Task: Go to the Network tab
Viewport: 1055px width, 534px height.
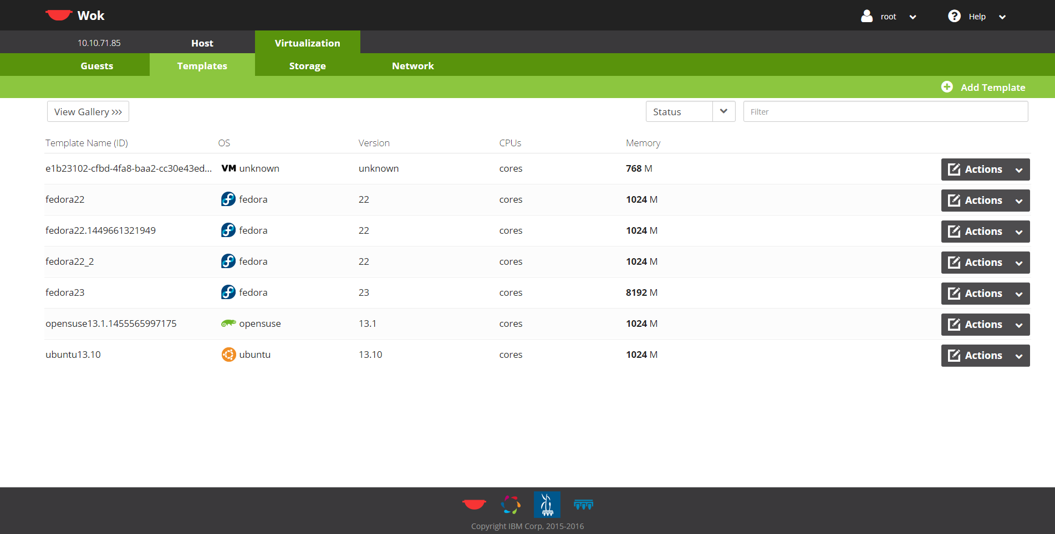Action: click(x=412, y=65)
